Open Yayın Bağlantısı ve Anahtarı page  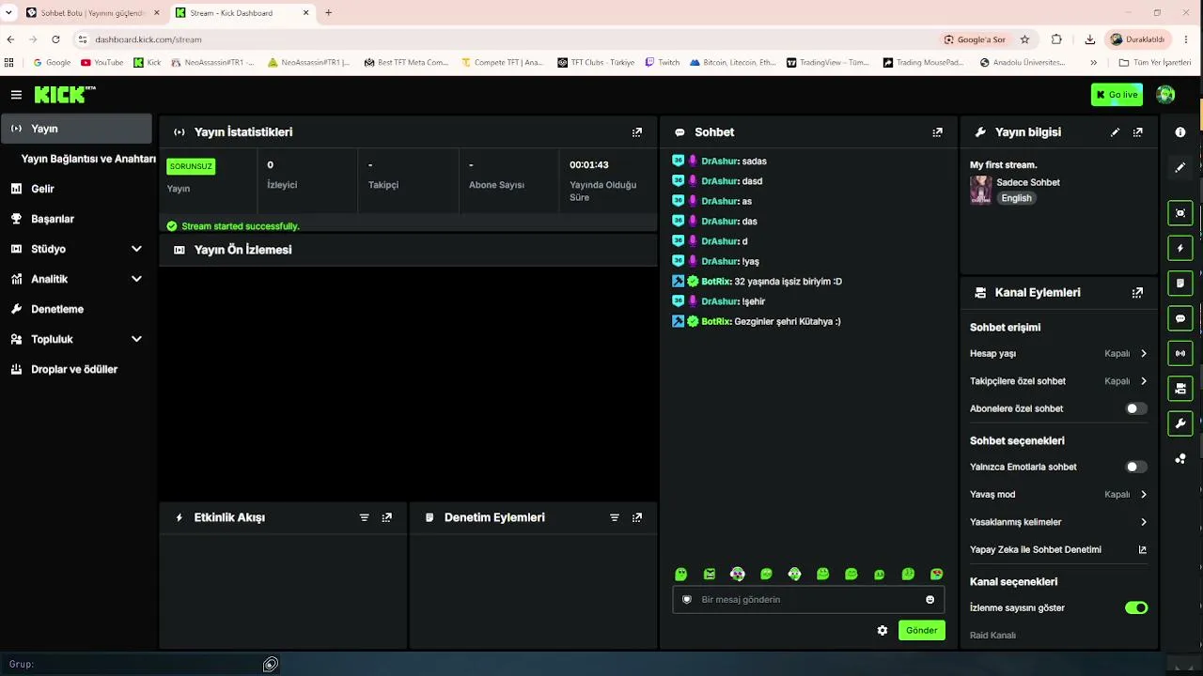point(88,159)
